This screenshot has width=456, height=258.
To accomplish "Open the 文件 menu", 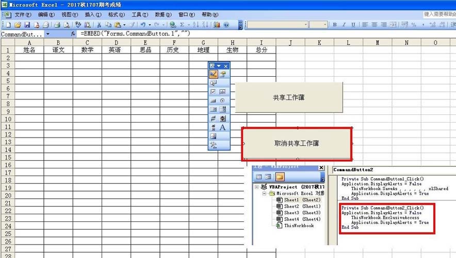I will pyautogui.click(x=23, y=14).
